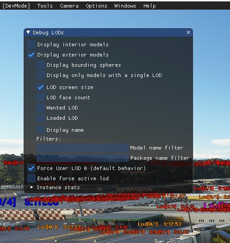230x243 pixels.
Task: Click the Package name filter field
Action: pyautogui.click(x=83, y=158)
